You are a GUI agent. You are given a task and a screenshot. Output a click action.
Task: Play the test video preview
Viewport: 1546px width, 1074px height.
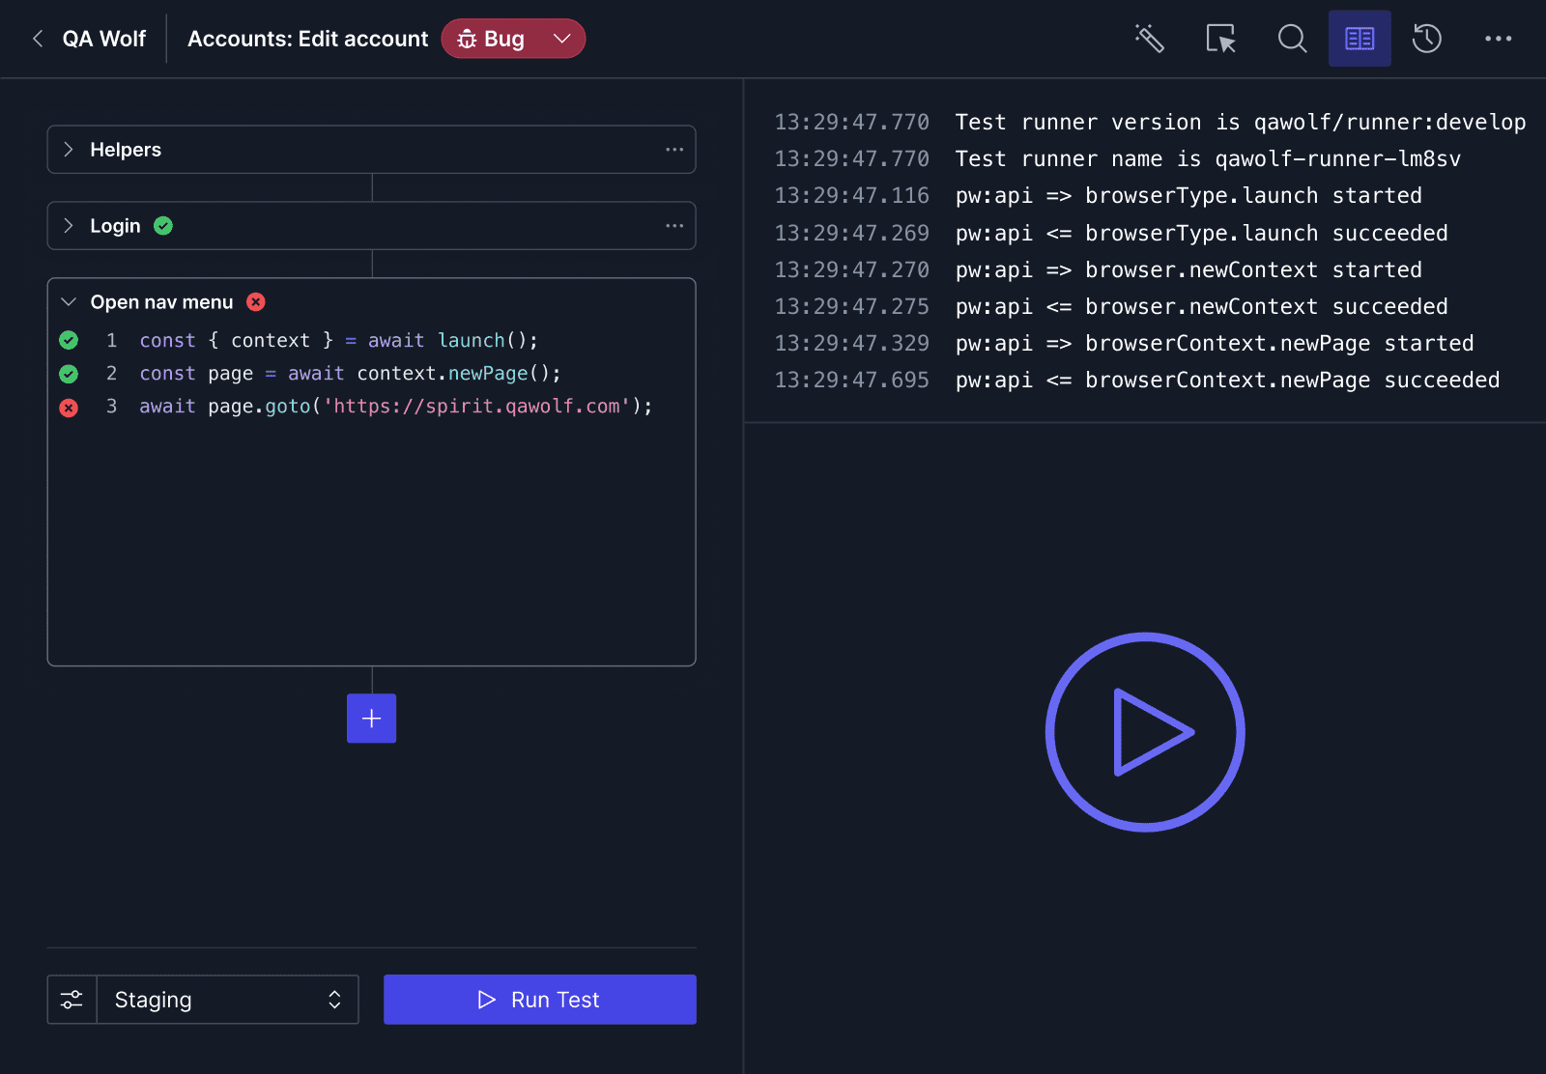1145,731
